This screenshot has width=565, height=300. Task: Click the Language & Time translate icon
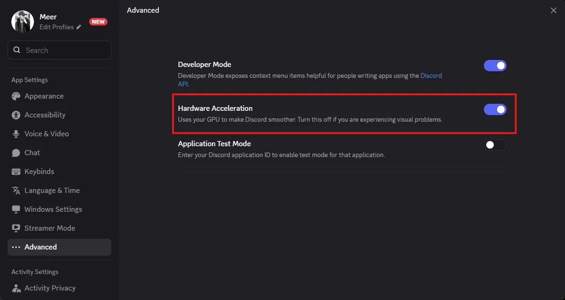click(16, 191)
